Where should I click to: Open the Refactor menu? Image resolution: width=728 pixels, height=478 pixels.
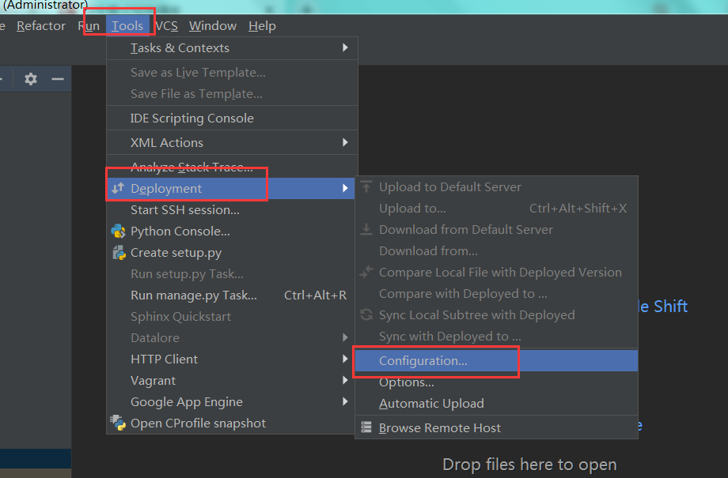pyautogui.click(x=41, y=26)
